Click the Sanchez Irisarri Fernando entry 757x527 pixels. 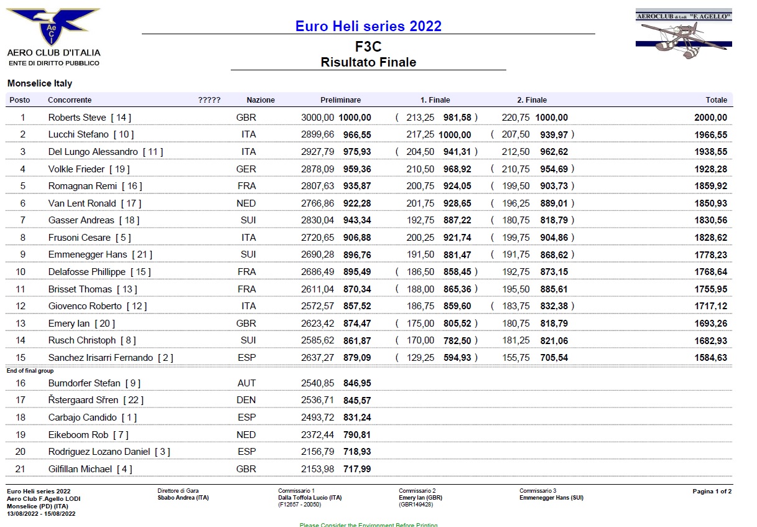tap(110, 358)
